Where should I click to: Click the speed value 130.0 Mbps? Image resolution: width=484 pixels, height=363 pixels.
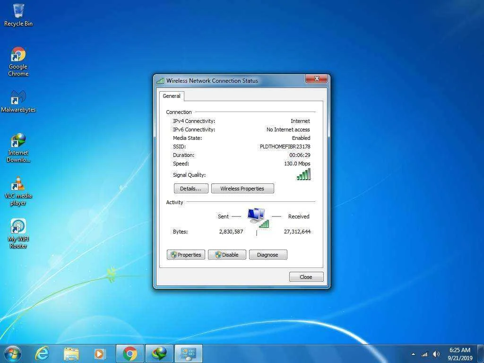[x=297, y=164]
